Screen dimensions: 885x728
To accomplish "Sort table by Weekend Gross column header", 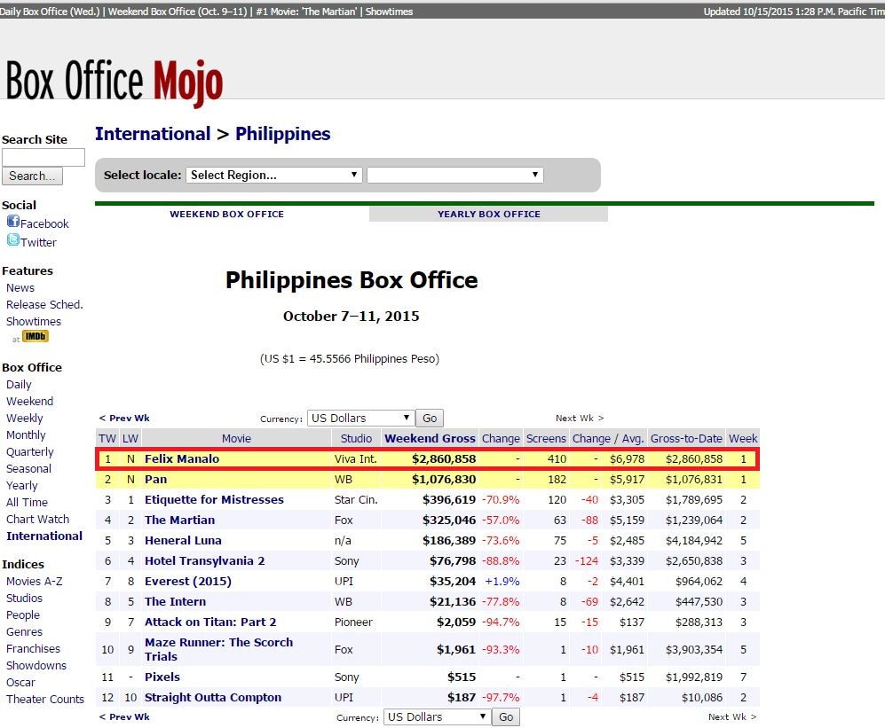I will [x=430, y=438].
